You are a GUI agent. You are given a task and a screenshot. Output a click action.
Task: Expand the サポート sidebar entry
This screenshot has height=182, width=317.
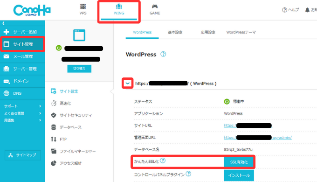pyautogui.click(x=22, y=106)
